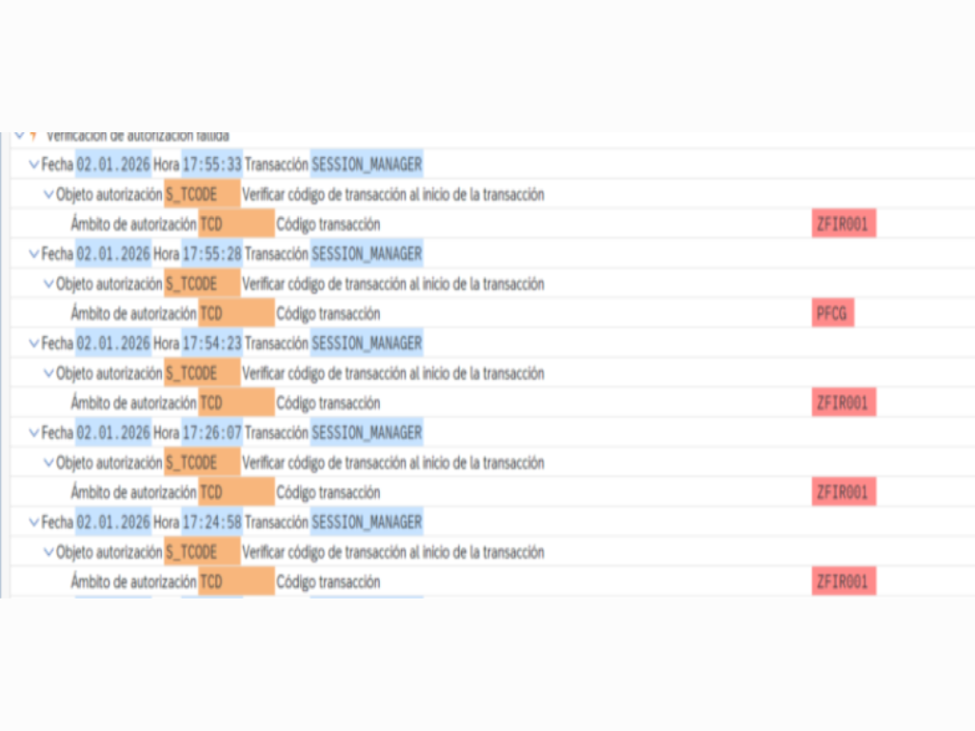Click 'Código transacción' label in the PFCG row

coord(328,313)
